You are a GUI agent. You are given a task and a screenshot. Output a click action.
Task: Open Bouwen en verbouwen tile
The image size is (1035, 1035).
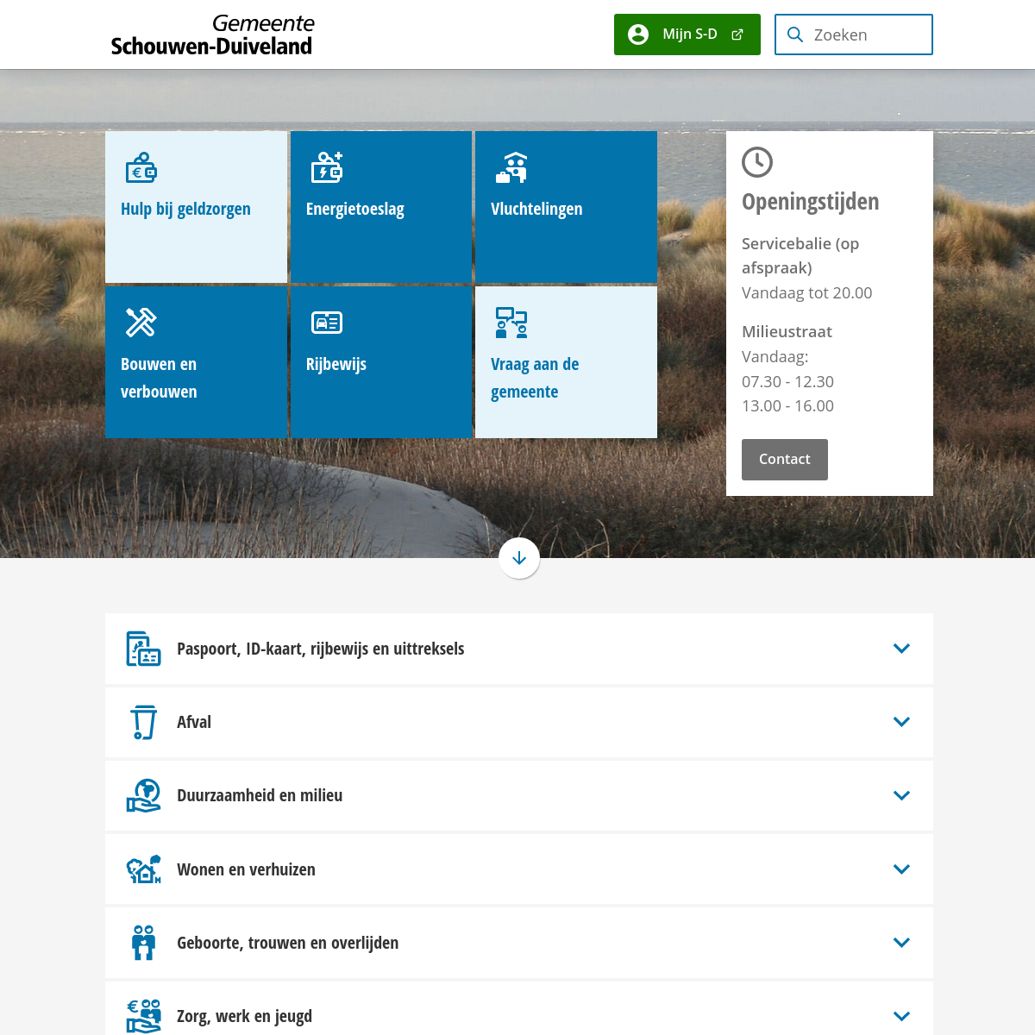click(196, 362)
